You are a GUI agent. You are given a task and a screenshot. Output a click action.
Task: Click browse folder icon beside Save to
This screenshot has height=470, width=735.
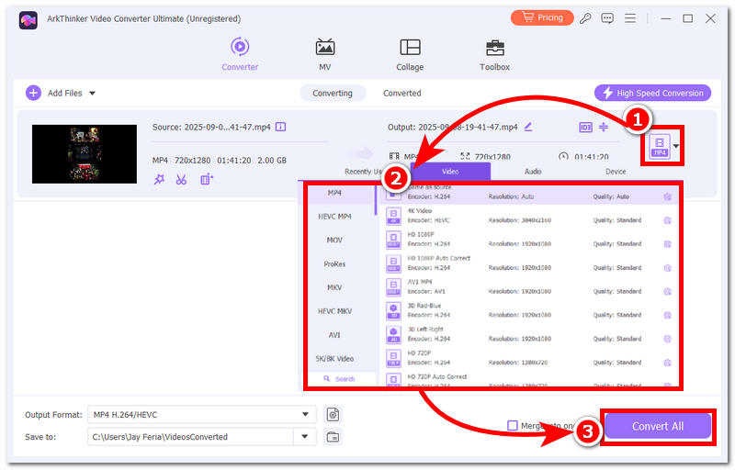pos(333,437)
